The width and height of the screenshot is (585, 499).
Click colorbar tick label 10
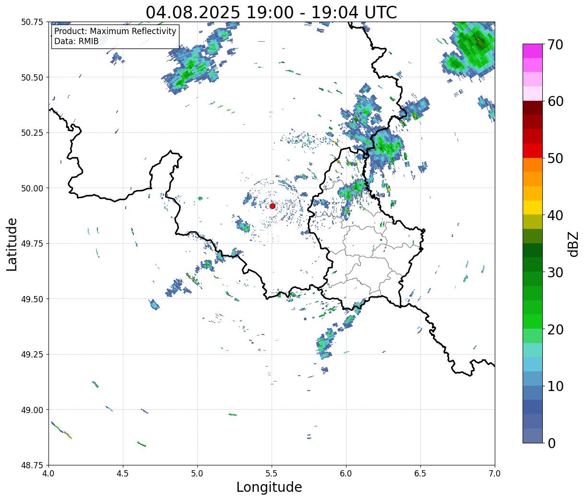pyautogui.click(x=555, y=386)
